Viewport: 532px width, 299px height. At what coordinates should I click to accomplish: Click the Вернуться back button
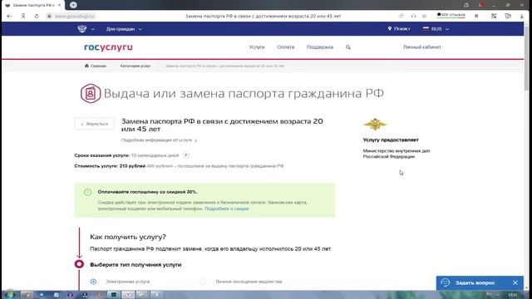pos(94,124)
